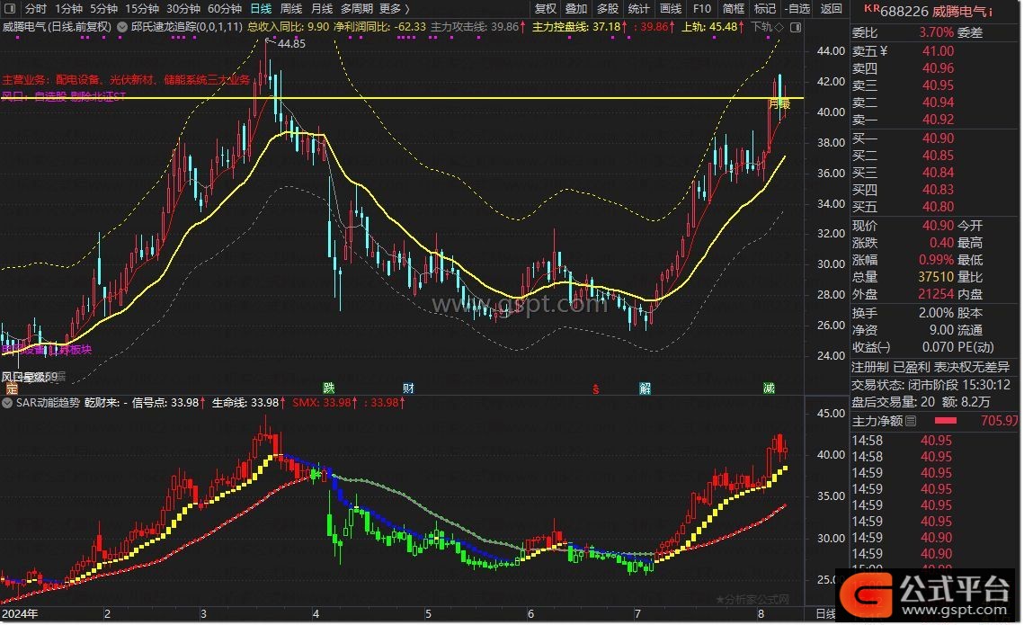
Task: Click the ¥ icon next to 卖五
Action: [x=884, y=51]
